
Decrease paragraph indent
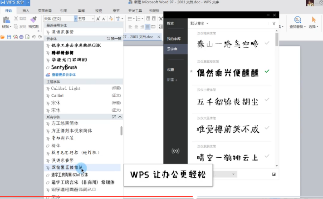click(148, 19)
